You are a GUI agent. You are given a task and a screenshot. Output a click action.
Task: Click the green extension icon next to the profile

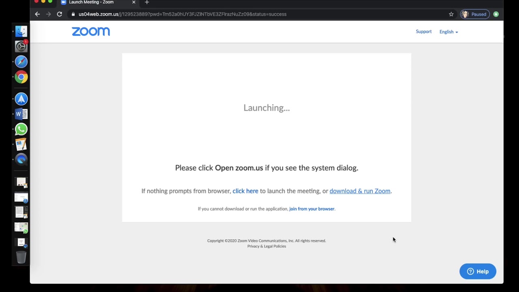point(496,14)
